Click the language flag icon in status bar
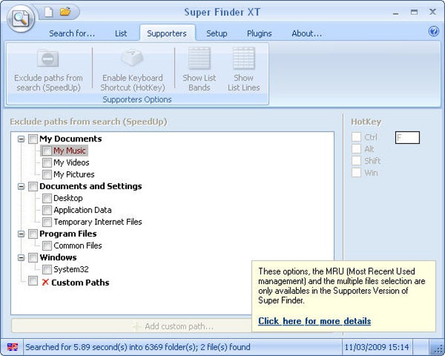Image resolution: width=445 pixels, height=356 pixels. pyautogui.click(x=12, y=347)
